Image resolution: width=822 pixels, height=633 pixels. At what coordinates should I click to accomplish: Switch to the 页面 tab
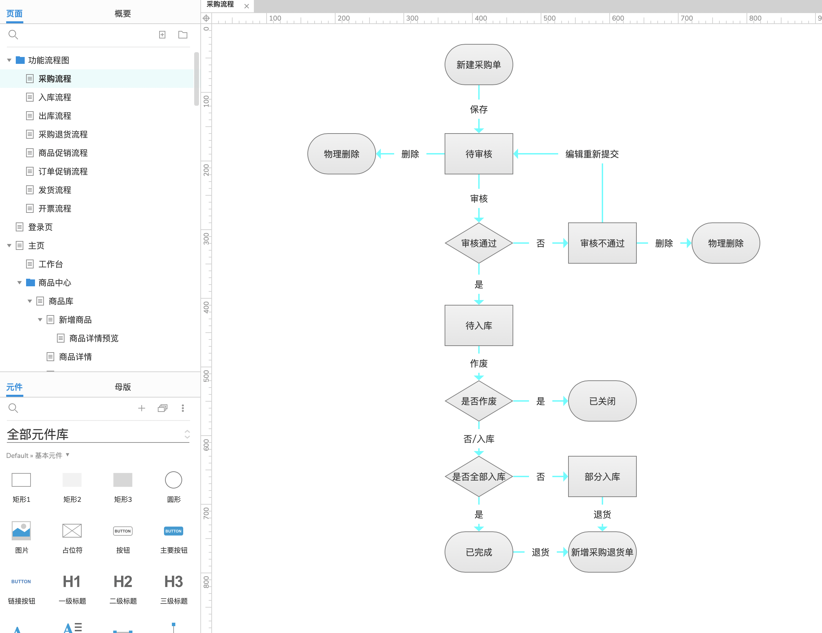[x=14, y=14]
